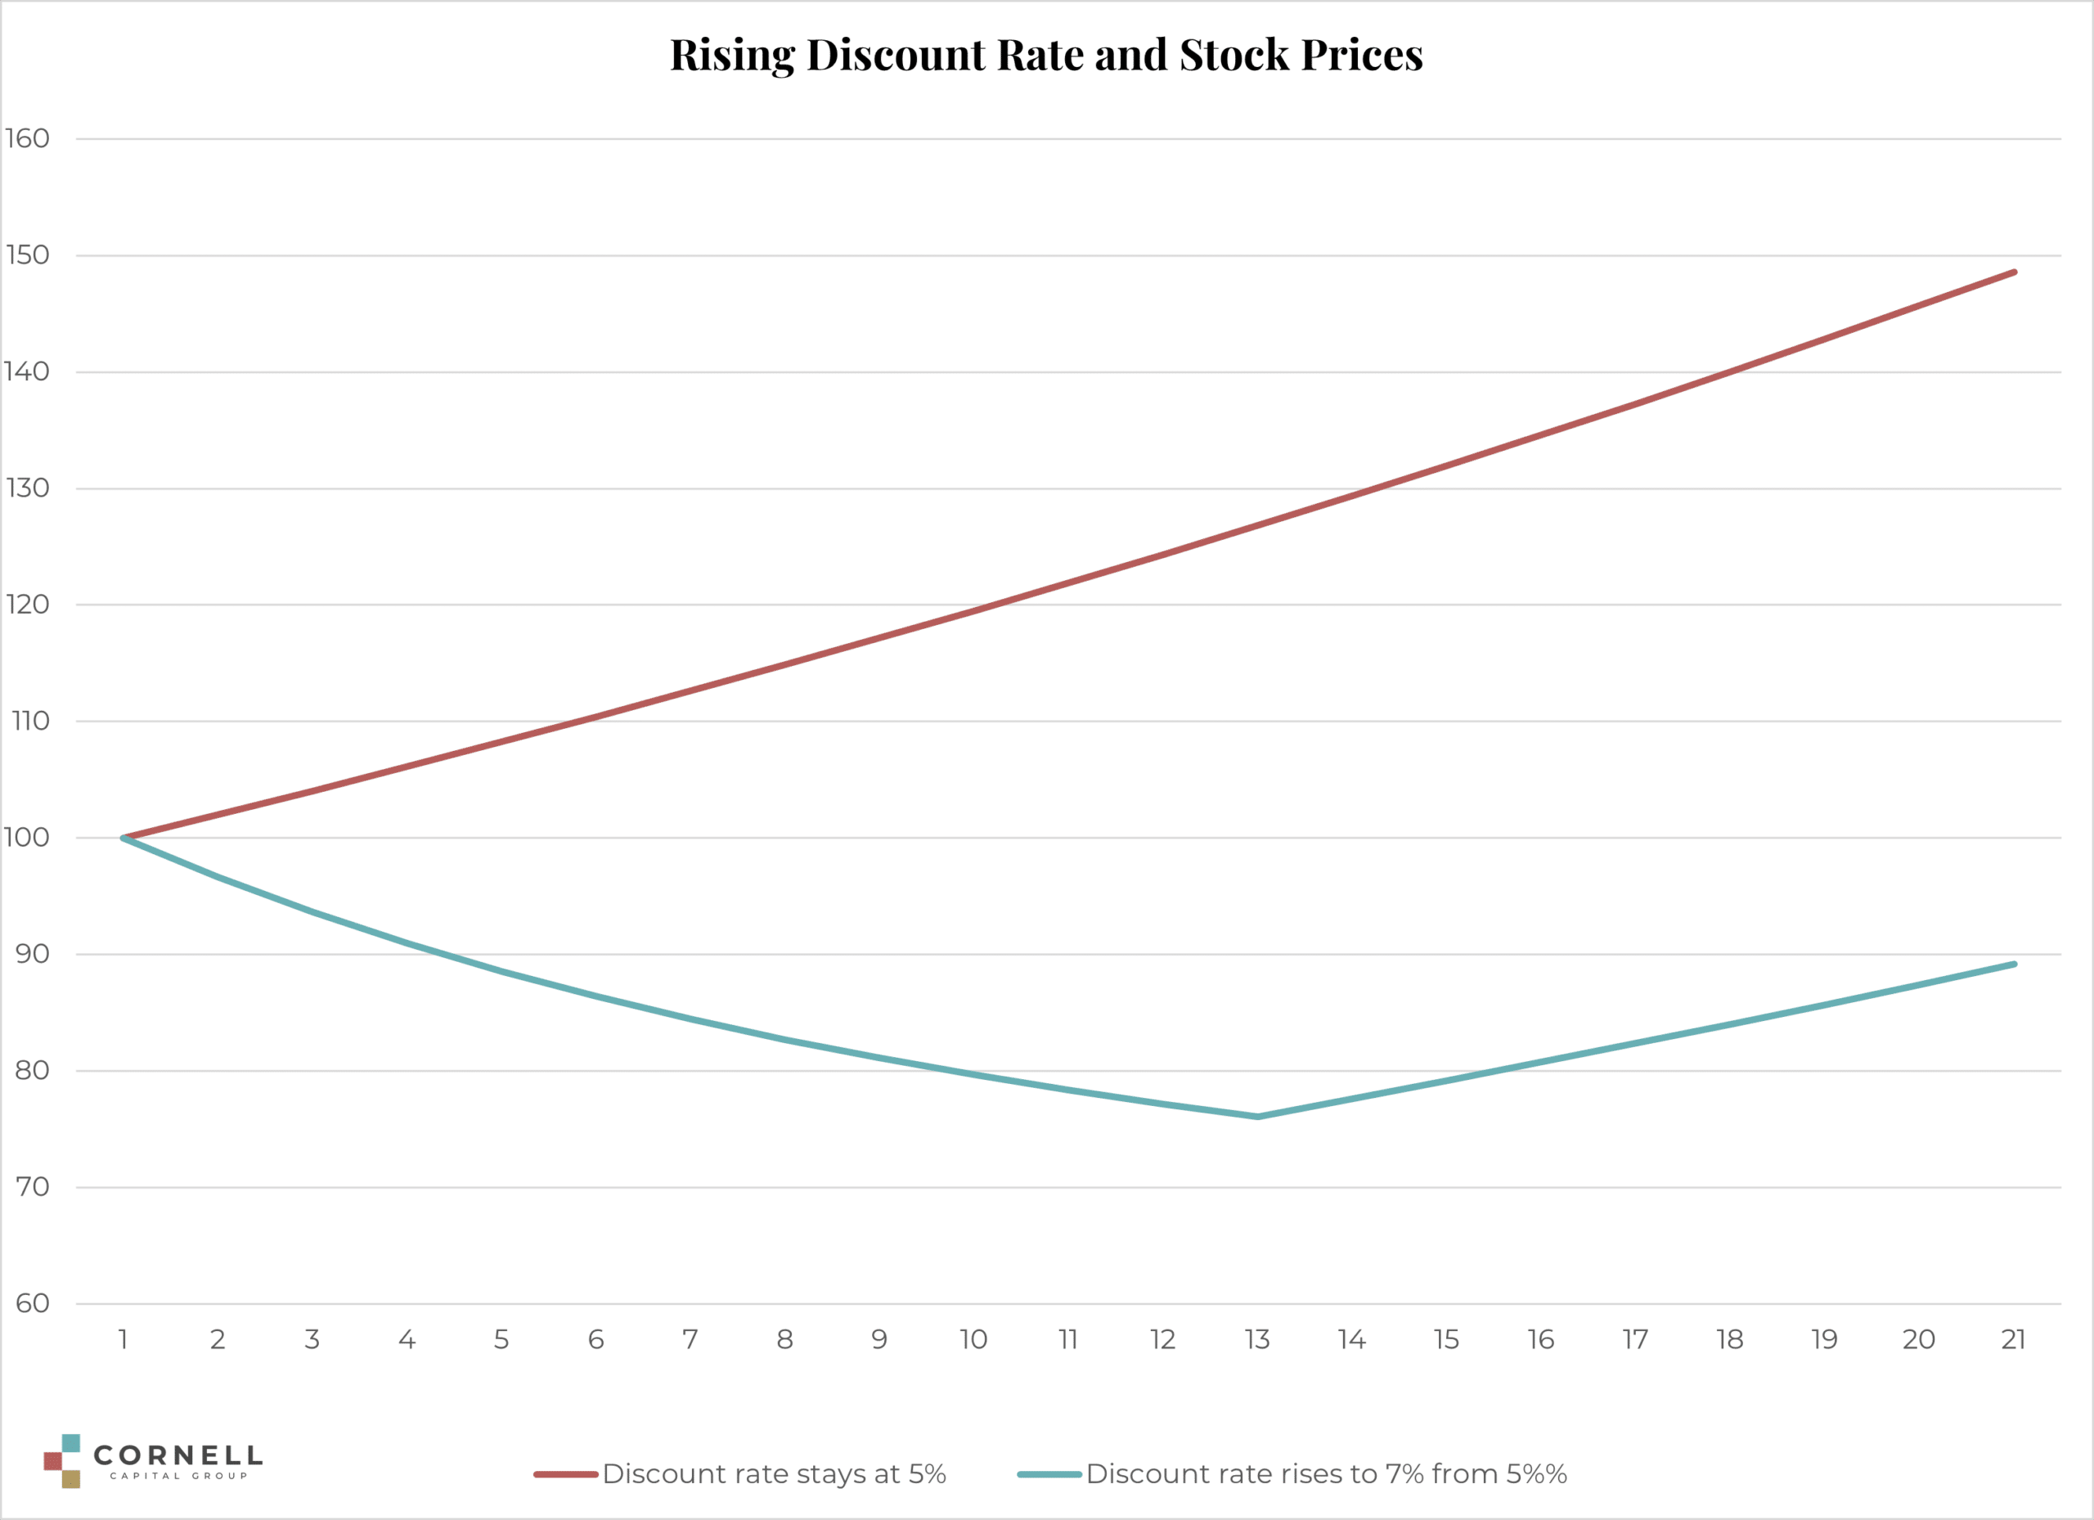Screen dimensions: 2094x1520
Task: Click the CORNELL wordmark text
Action: point(178,1455)
